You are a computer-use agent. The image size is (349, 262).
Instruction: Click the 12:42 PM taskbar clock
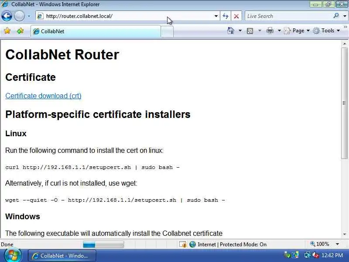pos(332,255)
